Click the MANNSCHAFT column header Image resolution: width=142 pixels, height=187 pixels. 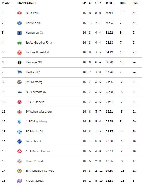pyautogui.click(x=27, y=3)
